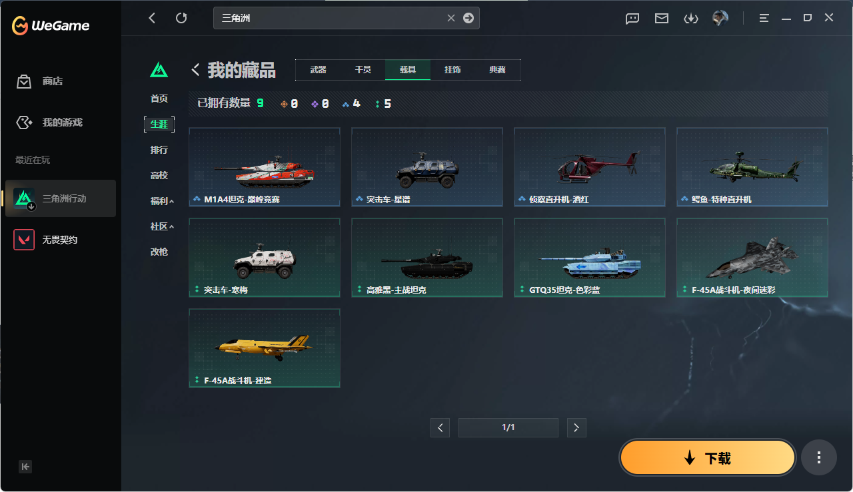Image resolution: width=853 pixels, height=492 pixels.
Task: Refresh the page with the reload icon
Action: 181,18
